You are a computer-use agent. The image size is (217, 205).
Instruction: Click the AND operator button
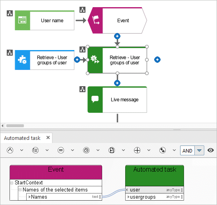point(187,150)
